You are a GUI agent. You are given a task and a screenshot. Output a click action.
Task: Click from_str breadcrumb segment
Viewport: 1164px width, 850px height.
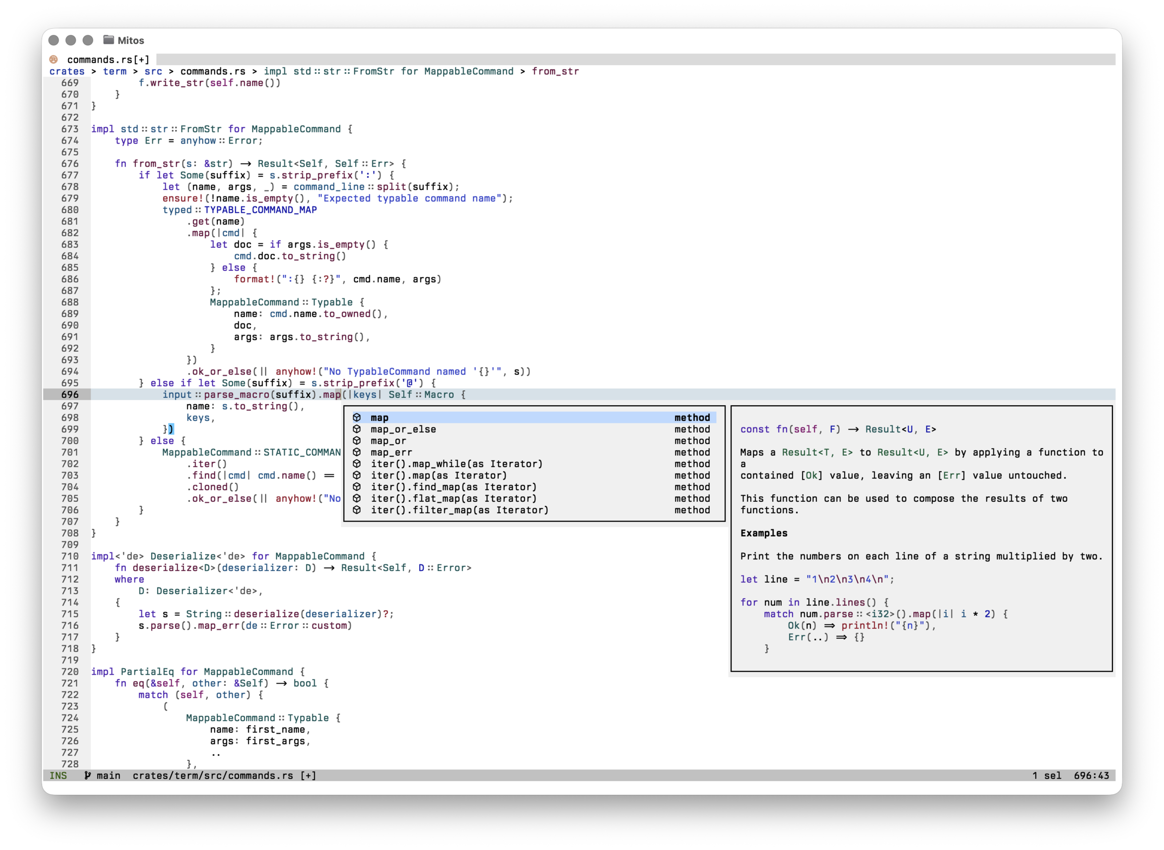pyautogui.click(x=556, y=71)
